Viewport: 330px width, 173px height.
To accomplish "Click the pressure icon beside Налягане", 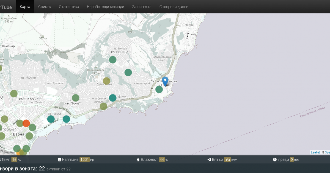I will pyautogui.click(x=59, y=160).
